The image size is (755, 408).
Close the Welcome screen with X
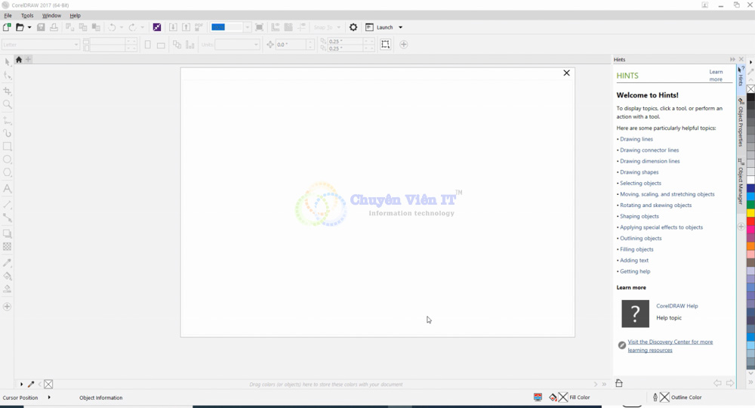point(566,73)
